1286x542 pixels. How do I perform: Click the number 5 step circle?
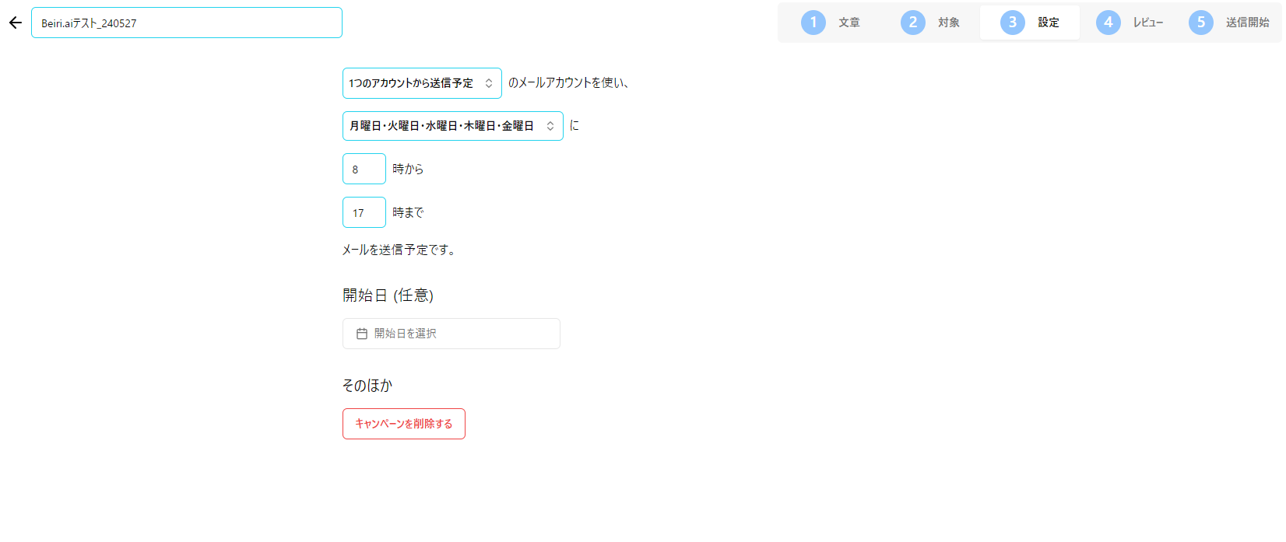click(x=1200, y=23)
